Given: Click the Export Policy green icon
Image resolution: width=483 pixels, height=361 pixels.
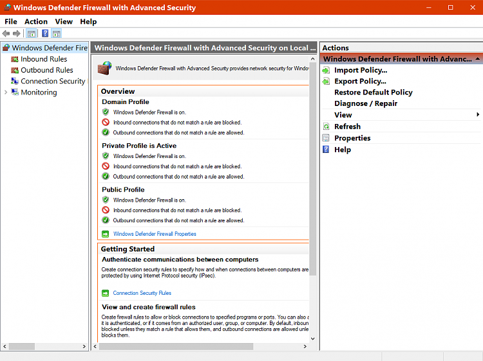Looking at the screenshot, I should [326, 82].
